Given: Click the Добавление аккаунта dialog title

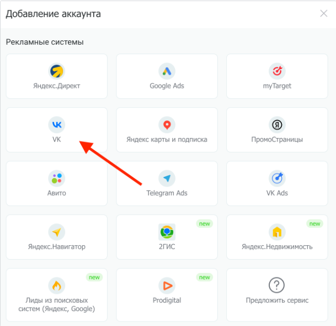Looking at the screenshot, I should click(53, 14).
